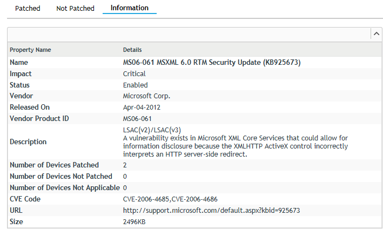Click the Details column header
Screen dimensions: 383x229
[132, 50]
